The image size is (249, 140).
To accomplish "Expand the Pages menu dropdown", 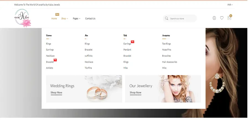I will 76,19.
